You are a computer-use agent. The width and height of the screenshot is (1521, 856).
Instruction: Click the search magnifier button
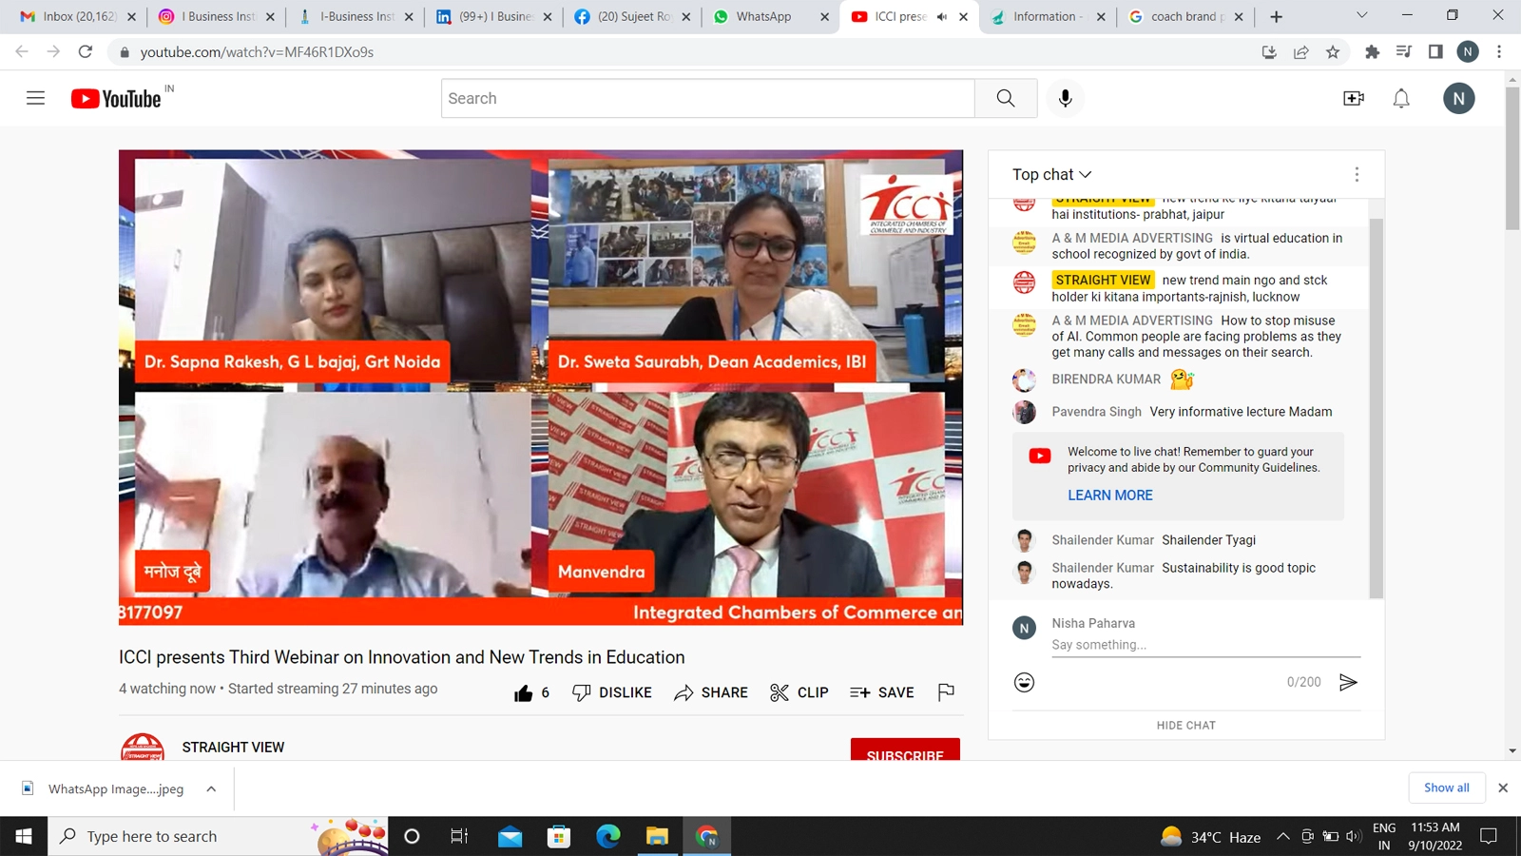point(1006,98)
